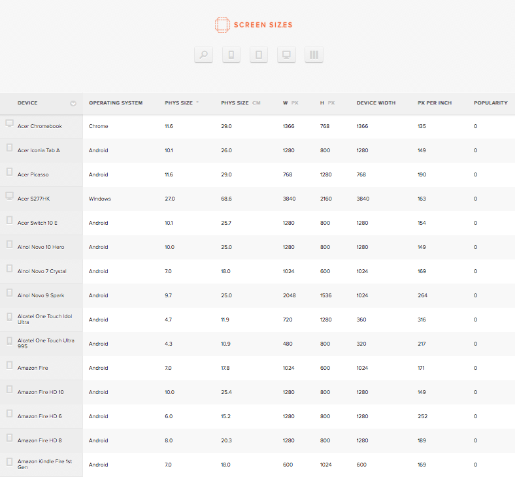Filter by monitor devices icon
This screenshot has width=515, height=477.
[x=286, y=54]
